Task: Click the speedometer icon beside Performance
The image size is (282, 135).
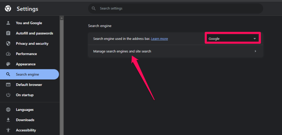Action: click(8, 54)
